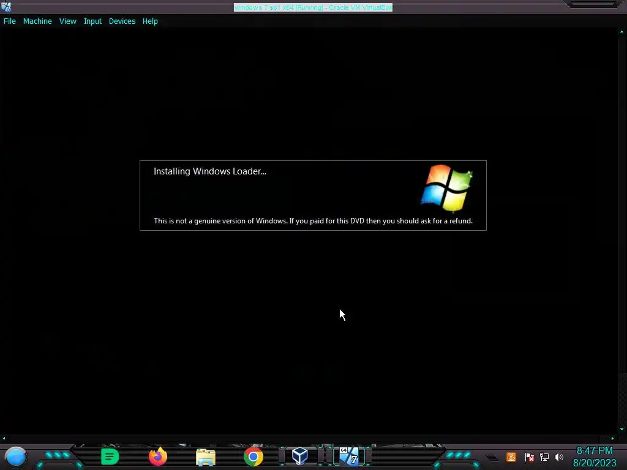Click the scroll up arrow of the VM view

tap(622, 32)
